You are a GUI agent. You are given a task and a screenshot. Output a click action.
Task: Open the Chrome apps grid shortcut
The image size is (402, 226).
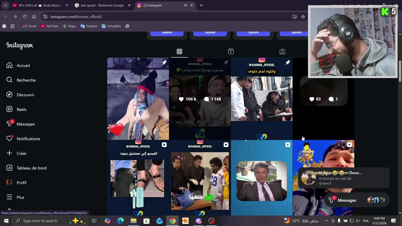[13, 26]
